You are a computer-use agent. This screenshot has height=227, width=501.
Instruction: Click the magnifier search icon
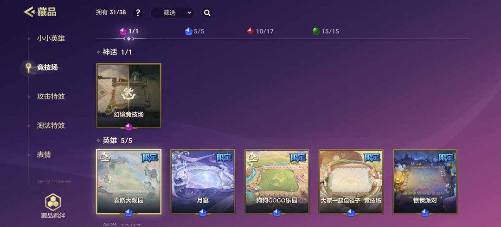[x=207, y=13]
